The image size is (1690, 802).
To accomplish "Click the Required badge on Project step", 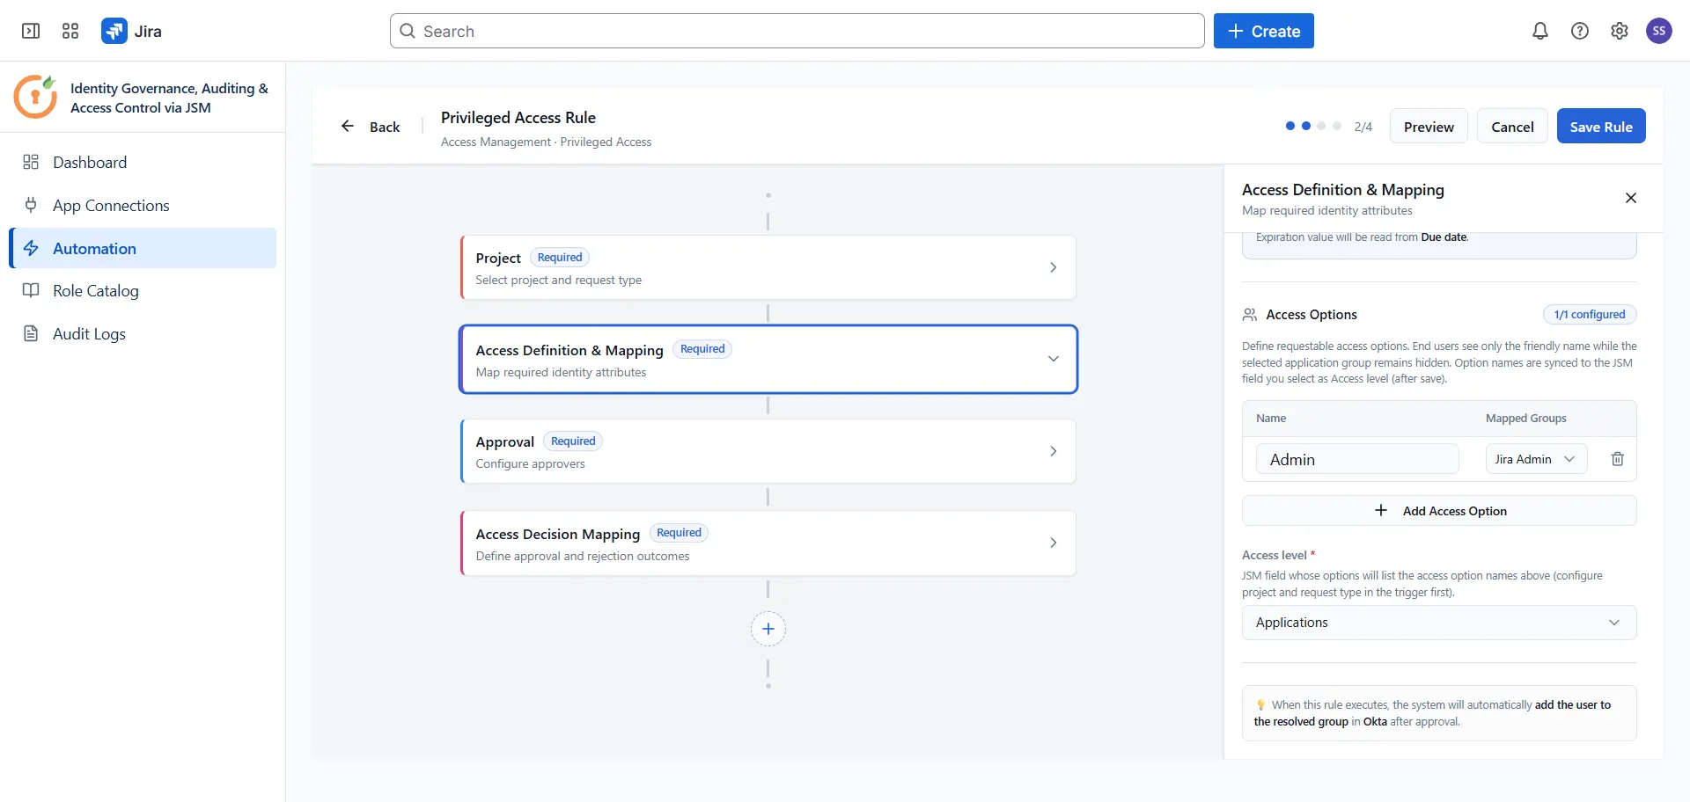I will pos(560,258).
